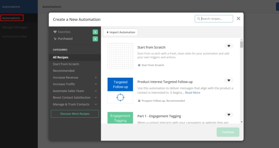279x148 pixels.
Task: Click the Product Interest Targeted Follow-up title
Action: 165,82
